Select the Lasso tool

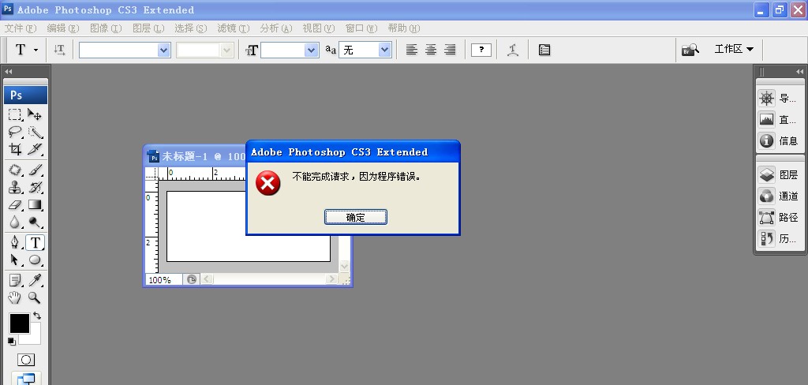(x=16, y=132)
